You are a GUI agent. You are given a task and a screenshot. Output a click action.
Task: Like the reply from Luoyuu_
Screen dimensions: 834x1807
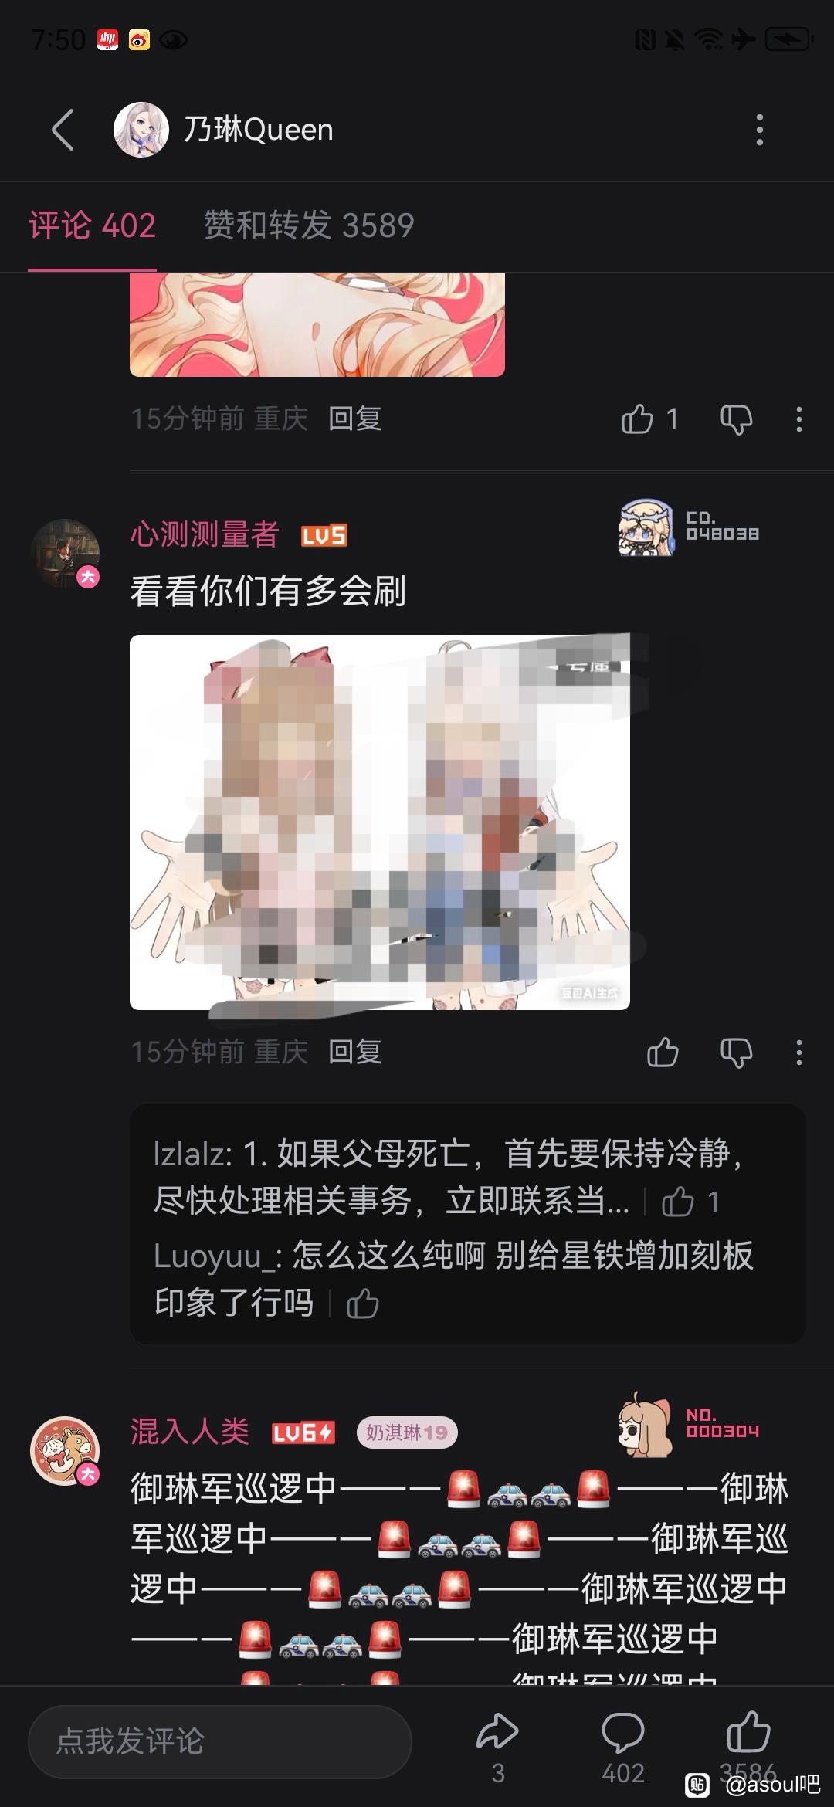click(x=362, y=1304)
